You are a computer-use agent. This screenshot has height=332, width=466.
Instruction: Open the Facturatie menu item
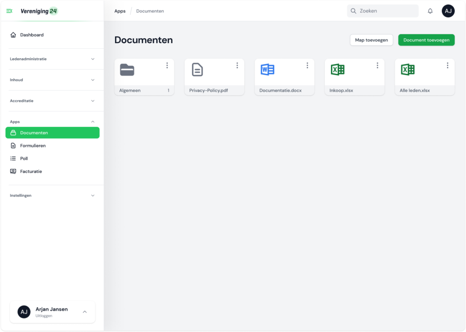(x=31, y=171)
